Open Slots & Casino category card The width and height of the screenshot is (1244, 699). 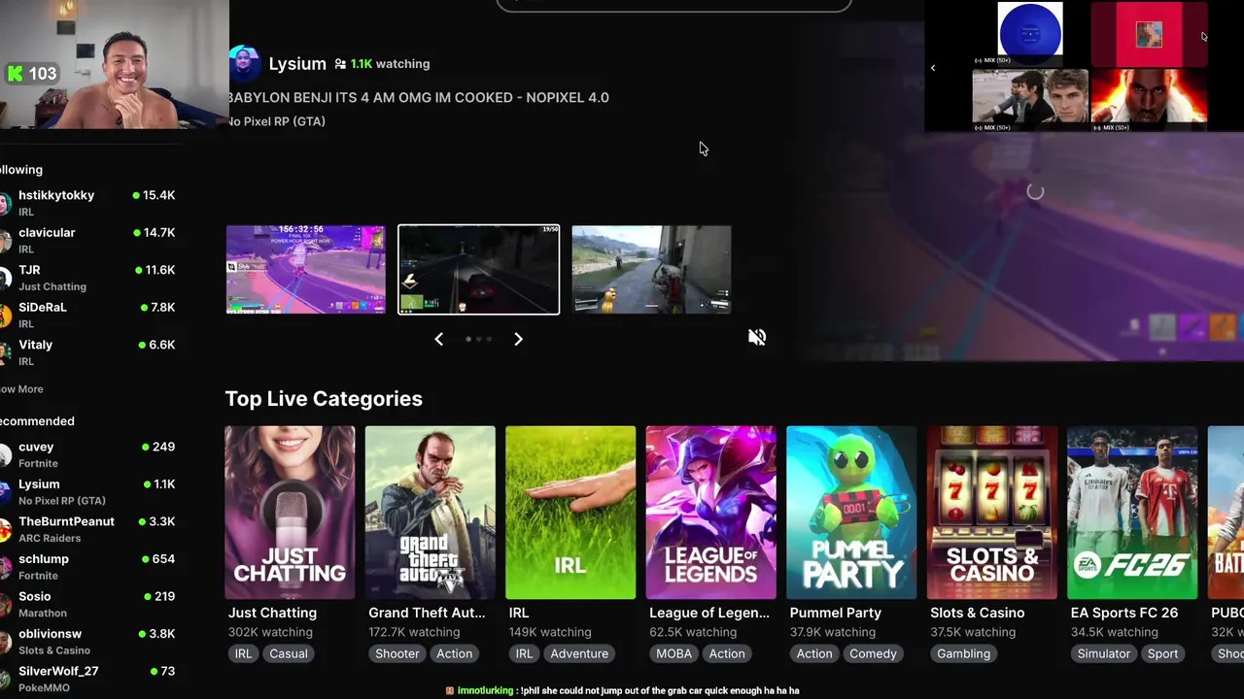tap(991, 513)
